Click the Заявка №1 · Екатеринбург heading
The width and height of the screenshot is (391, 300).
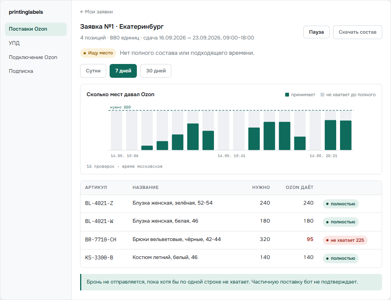pyautogui.click(x=122, y=27)
